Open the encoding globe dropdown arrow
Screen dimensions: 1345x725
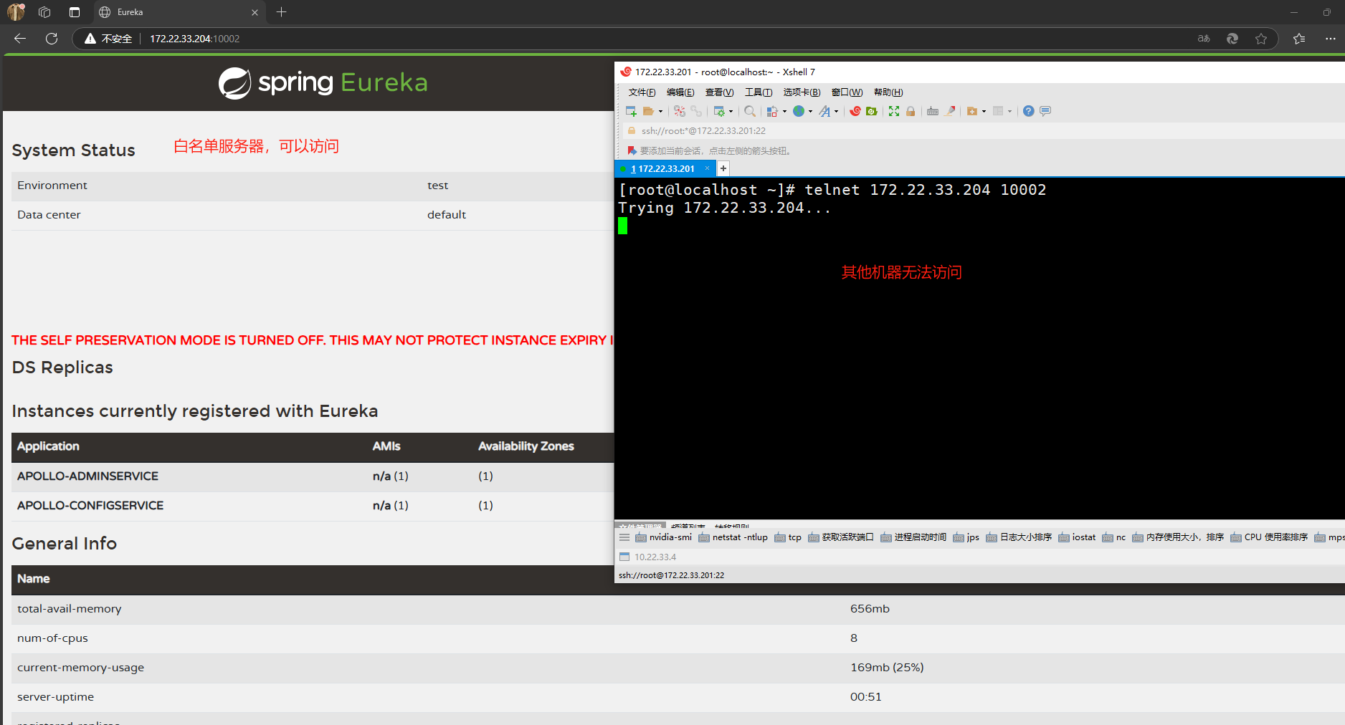pyautogui.click(x=809, y=111)
